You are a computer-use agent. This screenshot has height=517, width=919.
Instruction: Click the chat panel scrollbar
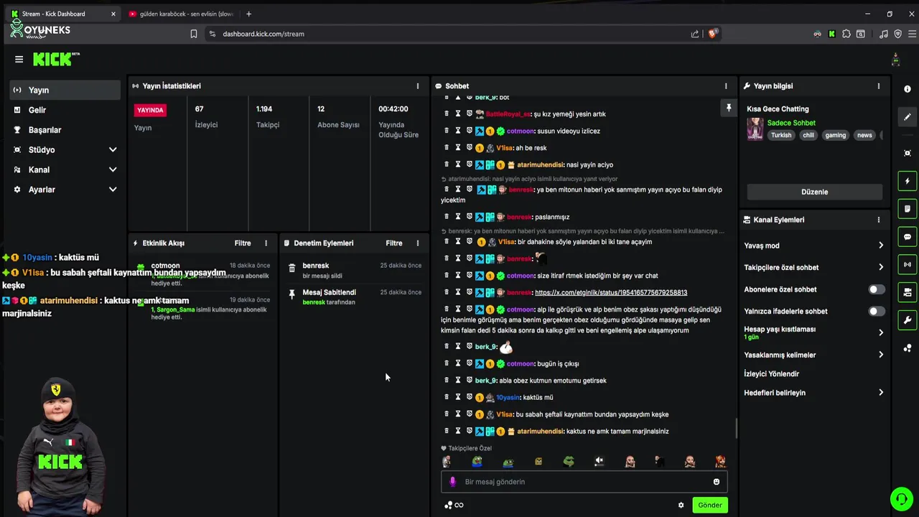pyautogui.click(x=737, y=429)
